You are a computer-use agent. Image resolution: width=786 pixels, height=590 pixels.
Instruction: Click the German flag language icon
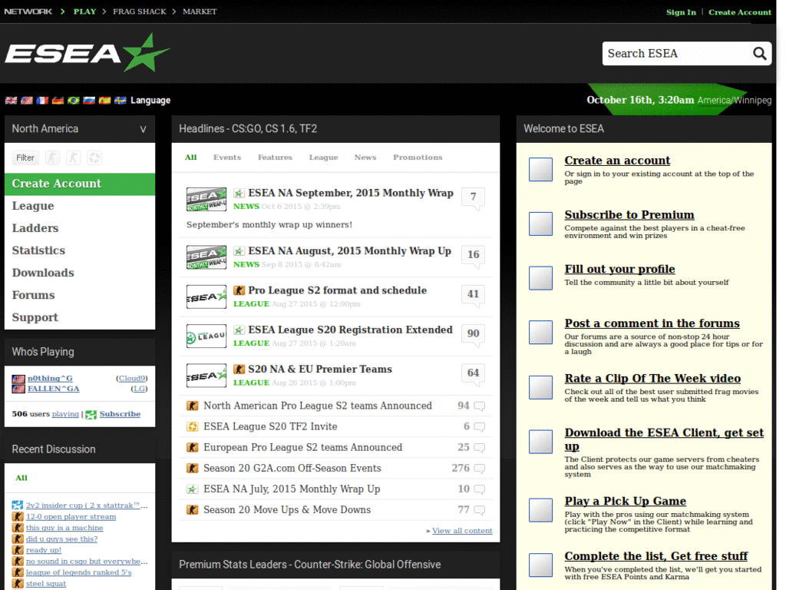(x=58, y=101)
